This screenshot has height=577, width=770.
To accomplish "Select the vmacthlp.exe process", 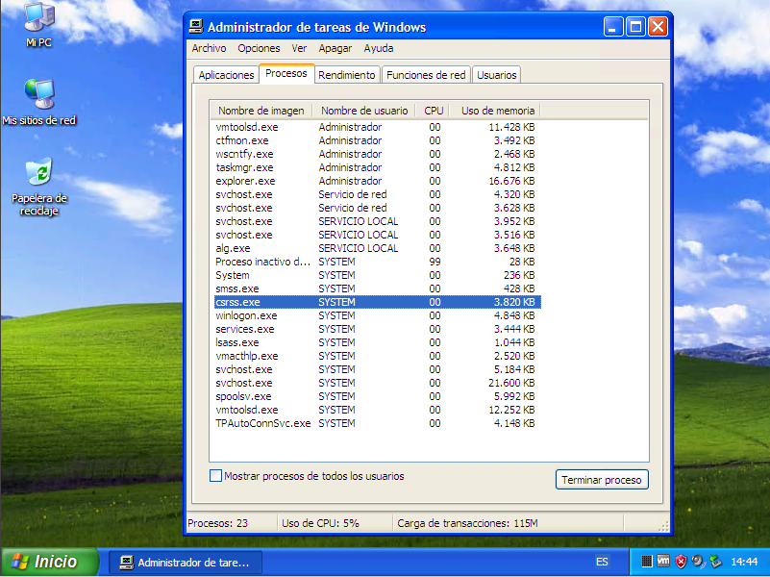I will 377,356.
